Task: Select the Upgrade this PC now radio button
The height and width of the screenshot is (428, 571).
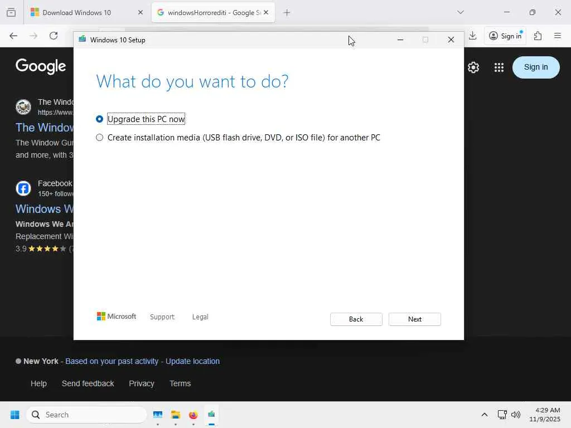Action: 99,119
